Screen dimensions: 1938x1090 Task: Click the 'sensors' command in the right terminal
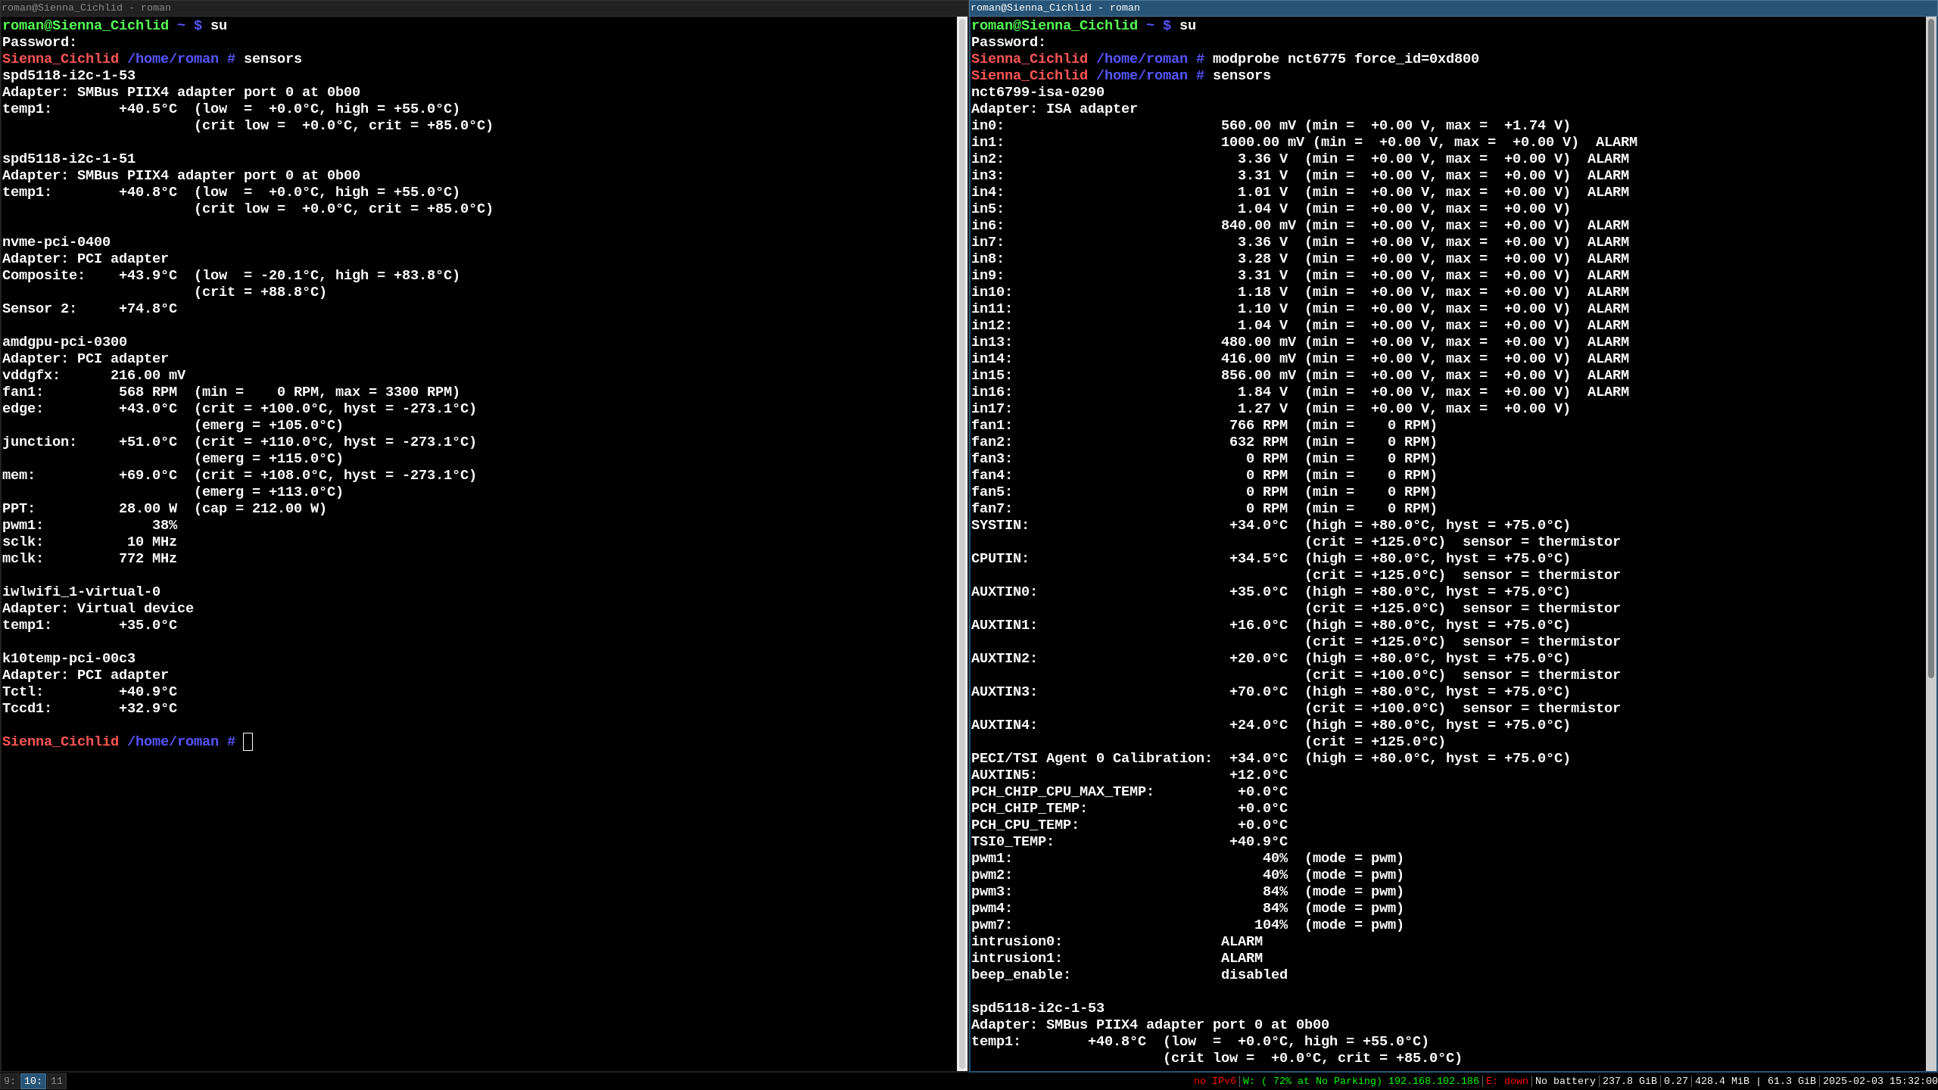click(x=1242, y=76)
